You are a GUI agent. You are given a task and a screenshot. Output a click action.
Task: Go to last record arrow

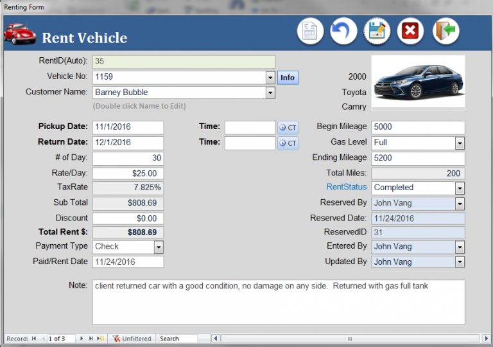point(91,339)
